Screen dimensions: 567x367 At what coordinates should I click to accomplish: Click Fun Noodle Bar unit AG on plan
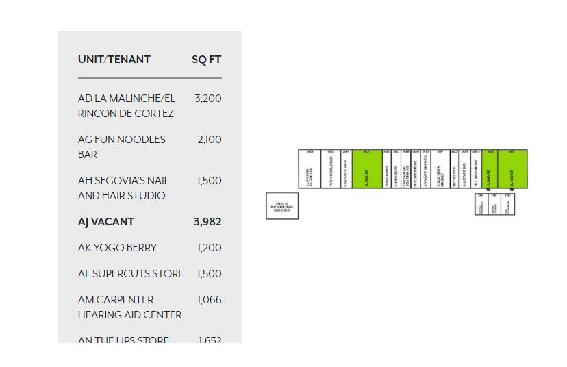click(x=331, y=170)
